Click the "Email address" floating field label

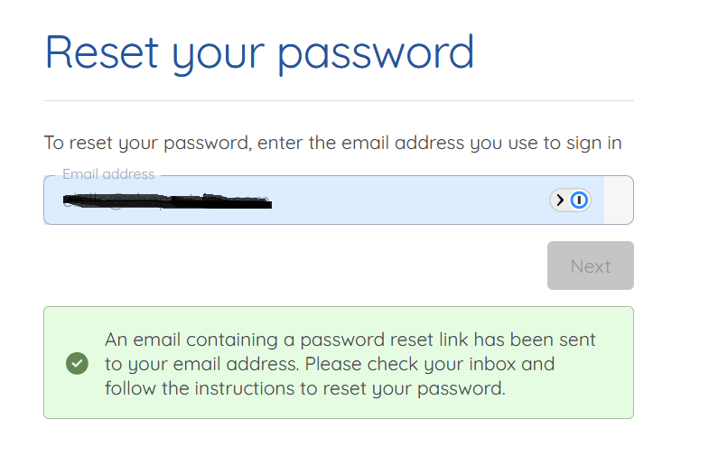point(108,174)
